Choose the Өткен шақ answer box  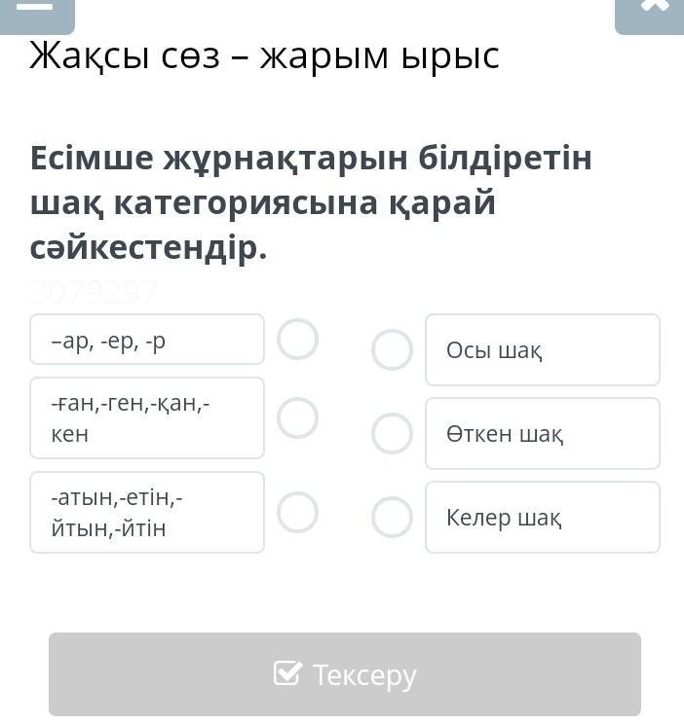pyautogui.click(x=542, y=433)
